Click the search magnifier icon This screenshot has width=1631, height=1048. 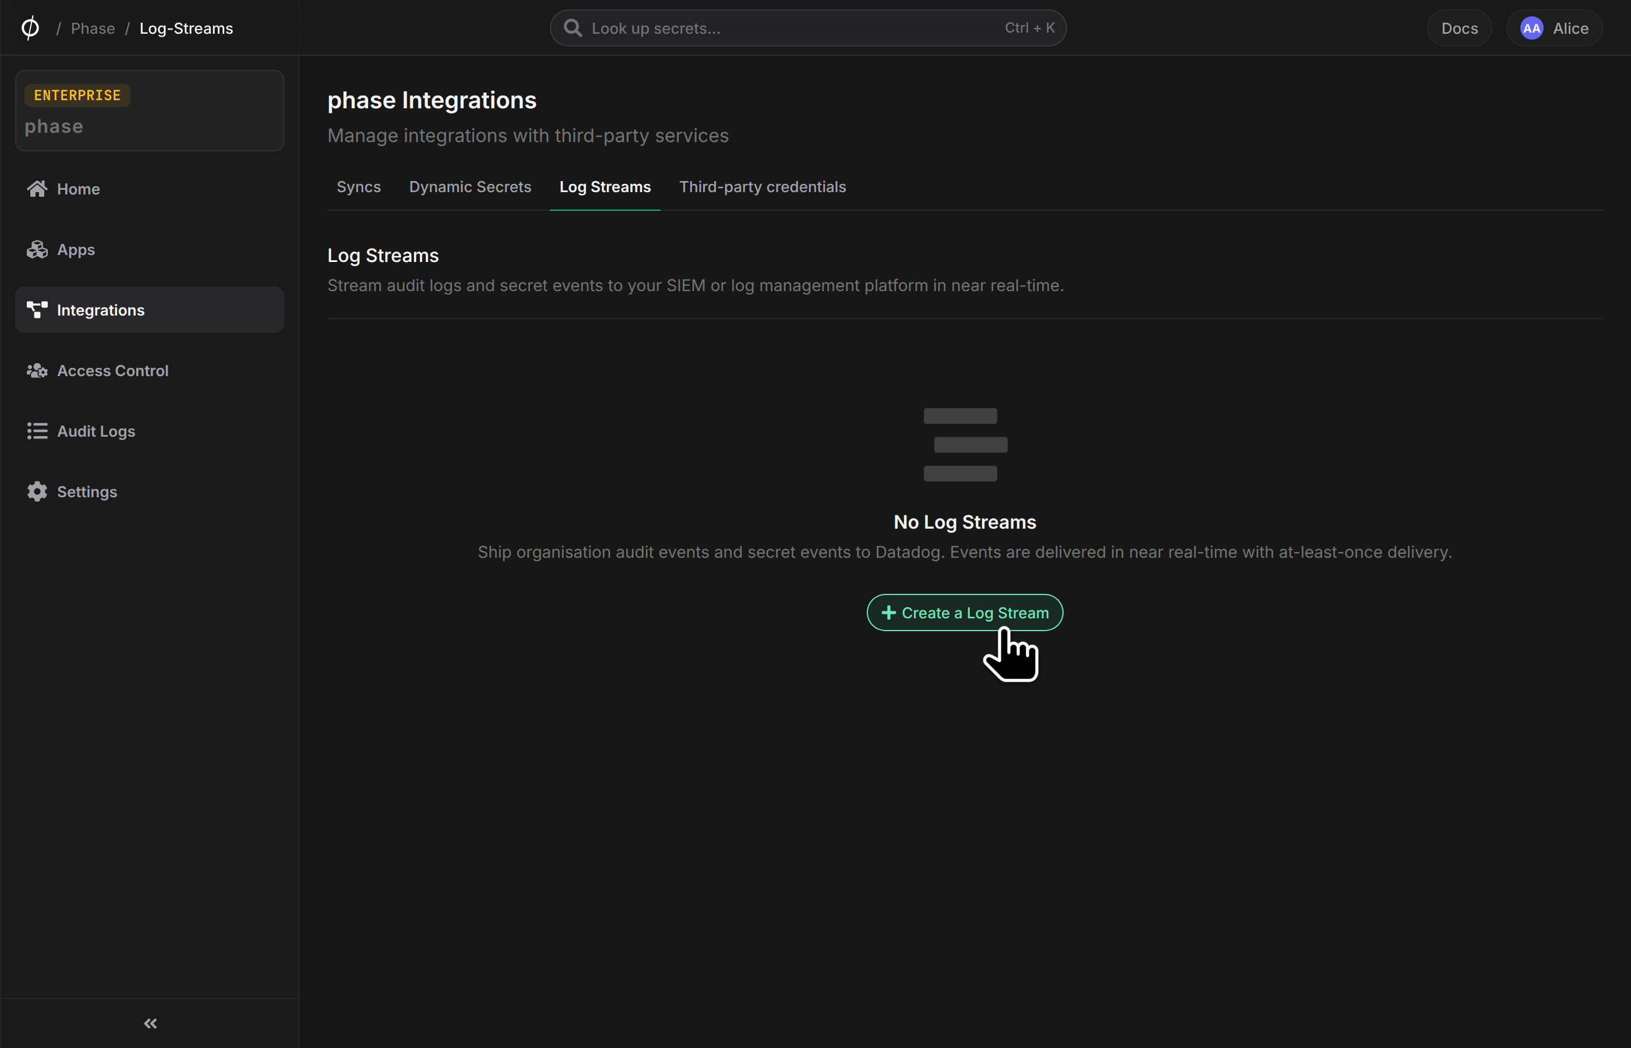573,28
